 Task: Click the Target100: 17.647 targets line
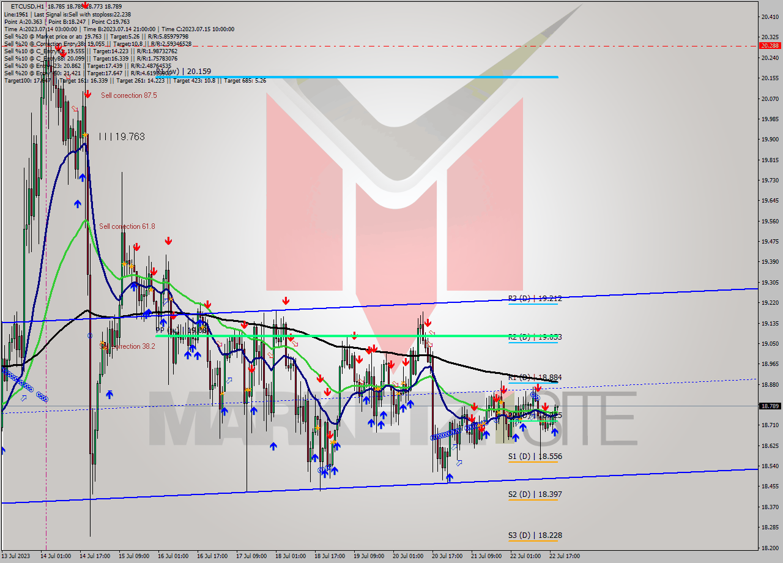pyautogui.click(x=135, y=80)
